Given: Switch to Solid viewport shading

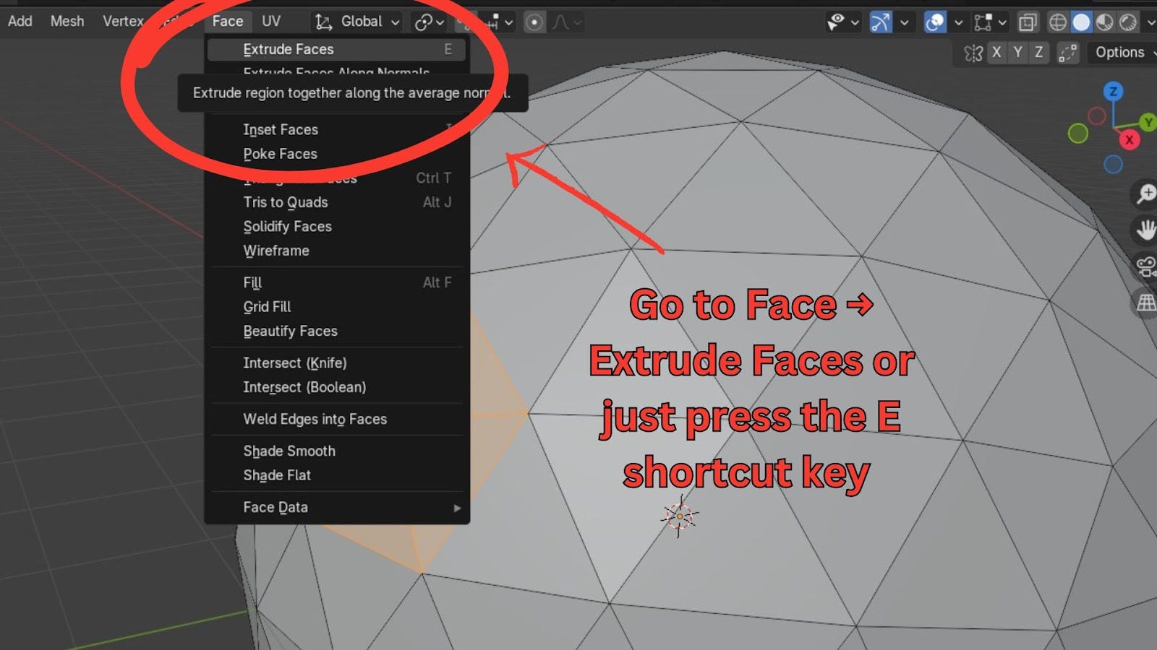Looking at the screenshot, I should tap(1081, 22).
